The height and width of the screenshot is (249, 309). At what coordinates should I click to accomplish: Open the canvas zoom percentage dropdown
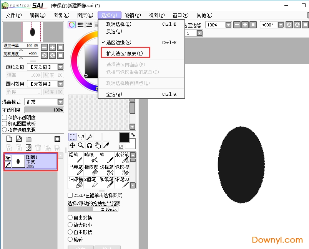229,25
